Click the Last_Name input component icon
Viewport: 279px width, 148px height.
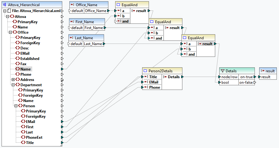pos(71,38)
